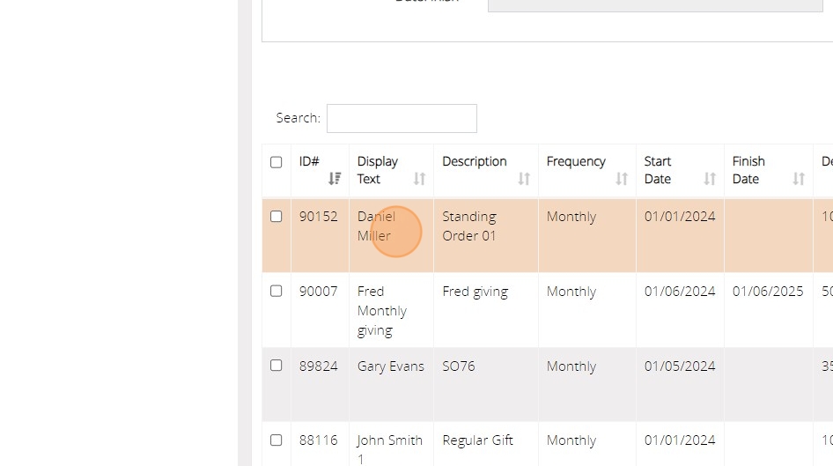Screen dimensions: 833x466
Task: Toggle the select-all header checkbox
Action: (276, 162)
